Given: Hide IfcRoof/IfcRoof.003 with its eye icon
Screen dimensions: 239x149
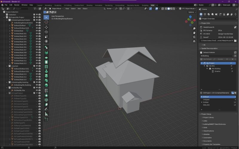Looking at the screenshot, I should 37,28.
